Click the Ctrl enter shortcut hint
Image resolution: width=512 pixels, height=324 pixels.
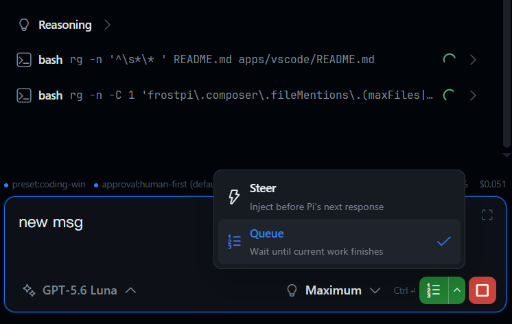(x=404, y=290)
